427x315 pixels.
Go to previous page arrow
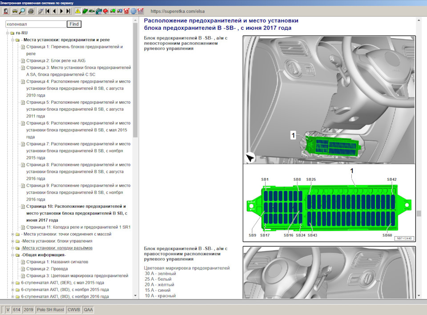click(x=54, y=11)
